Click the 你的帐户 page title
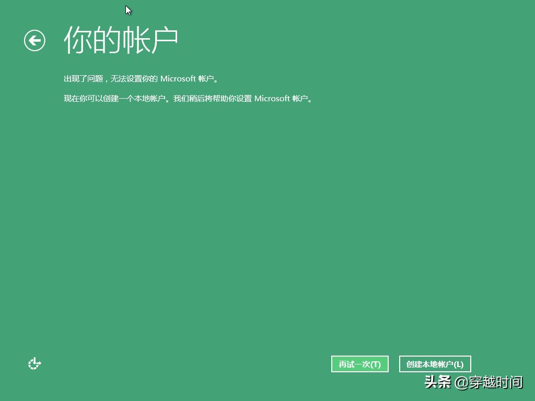 [121, 40]
